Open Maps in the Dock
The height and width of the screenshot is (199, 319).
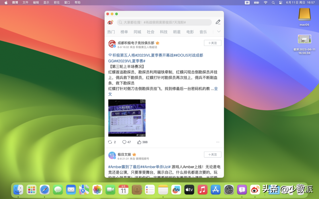[x=84, y=190]
